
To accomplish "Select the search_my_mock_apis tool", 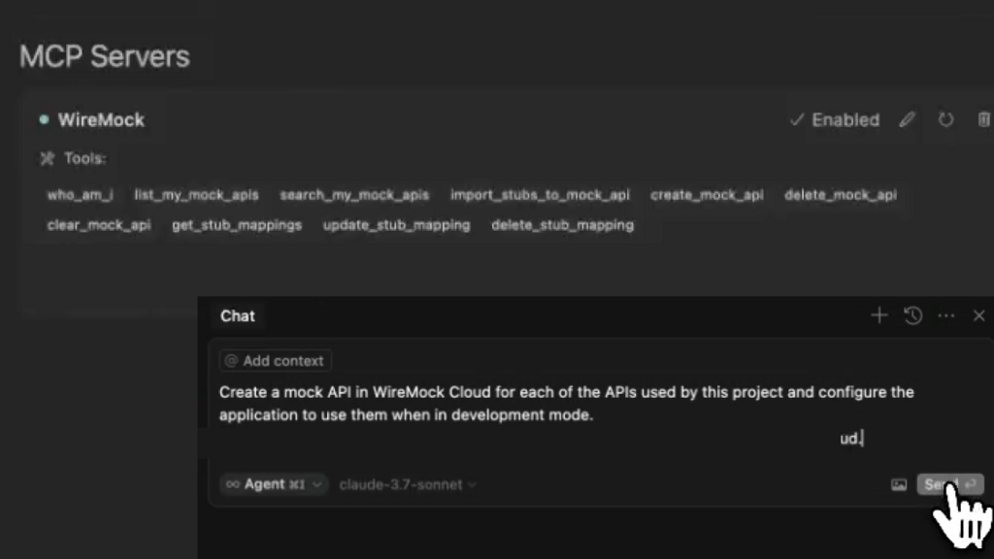I will click(x=354, y=194).
